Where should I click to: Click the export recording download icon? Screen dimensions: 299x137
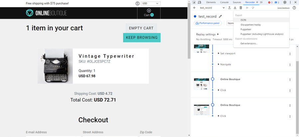click(x=235, y=8)
